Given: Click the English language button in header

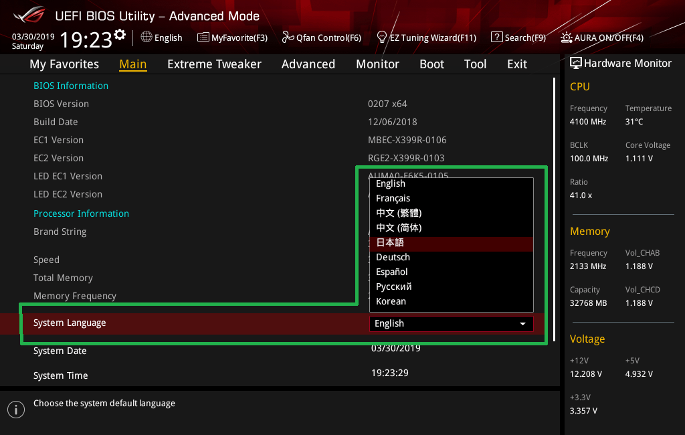Looking at the screenshot, I should [x=162, y=37].
